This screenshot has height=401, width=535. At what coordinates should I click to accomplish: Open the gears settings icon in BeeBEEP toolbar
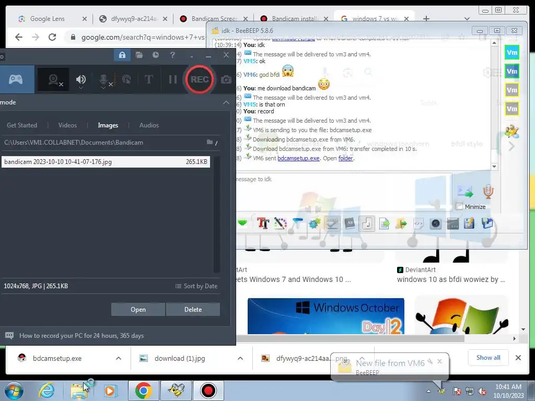(314, 223)
